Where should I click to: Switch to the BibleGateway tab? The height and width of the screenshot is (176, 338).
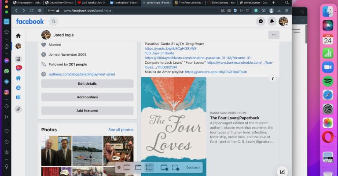click(x=221, y=3)
